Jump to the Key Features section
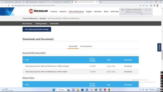Viewport: 163px width, 92px height. pyautogui.click(x=27, y=24)
